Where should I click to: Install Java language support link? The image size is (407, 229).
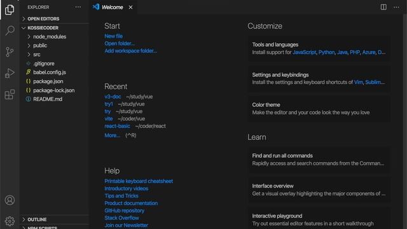pos(342,52)
